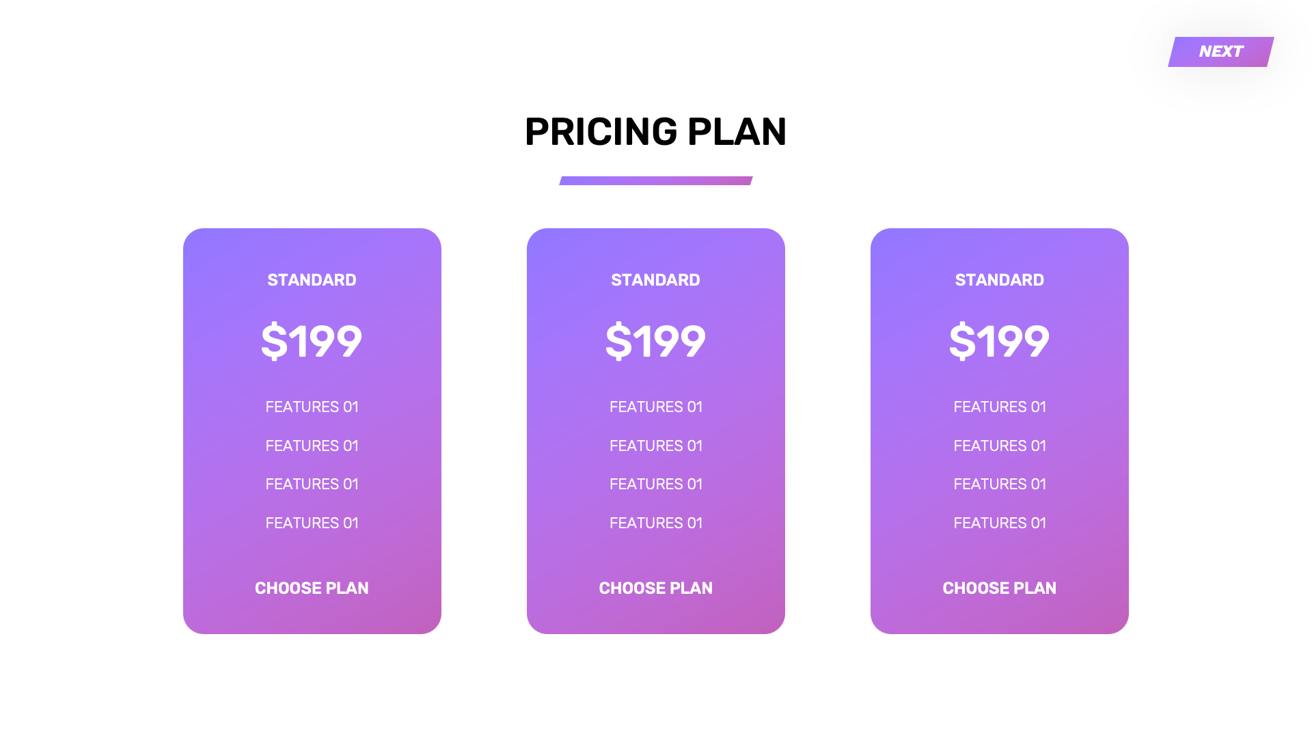Screen dimensions: 1312x738
Task: Click the NEXT button
Action: 1220,52
